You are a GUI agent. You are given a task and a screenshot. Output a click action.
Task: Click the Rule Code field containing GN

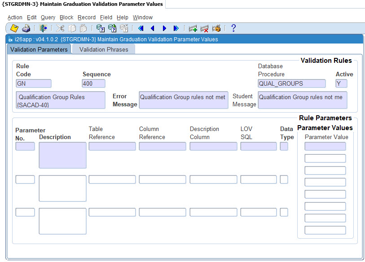(x=34, y=83)
